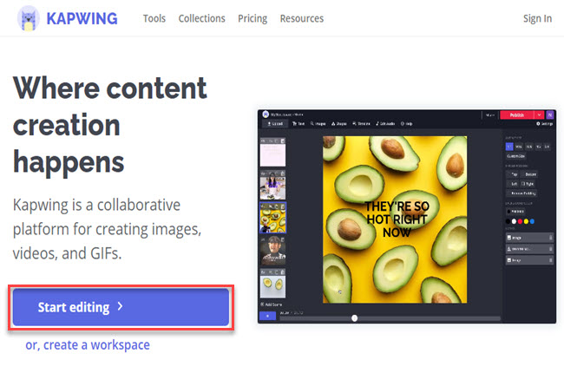Select the Text tool in editor toolbar
The image size is (564, 373).
pos(298,124)
